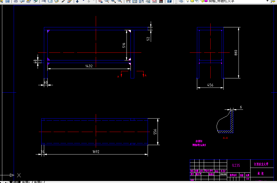The height and width of the screenshot is (183, 277).
Task: Click the 机架 part name text
Action: click(x=260, y=174)
